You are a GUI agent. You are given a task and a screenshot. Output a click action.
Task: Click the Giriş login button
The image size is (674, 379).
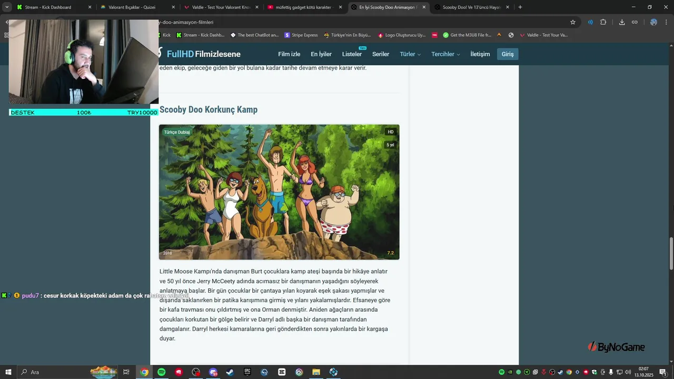(x=508, y=54)
